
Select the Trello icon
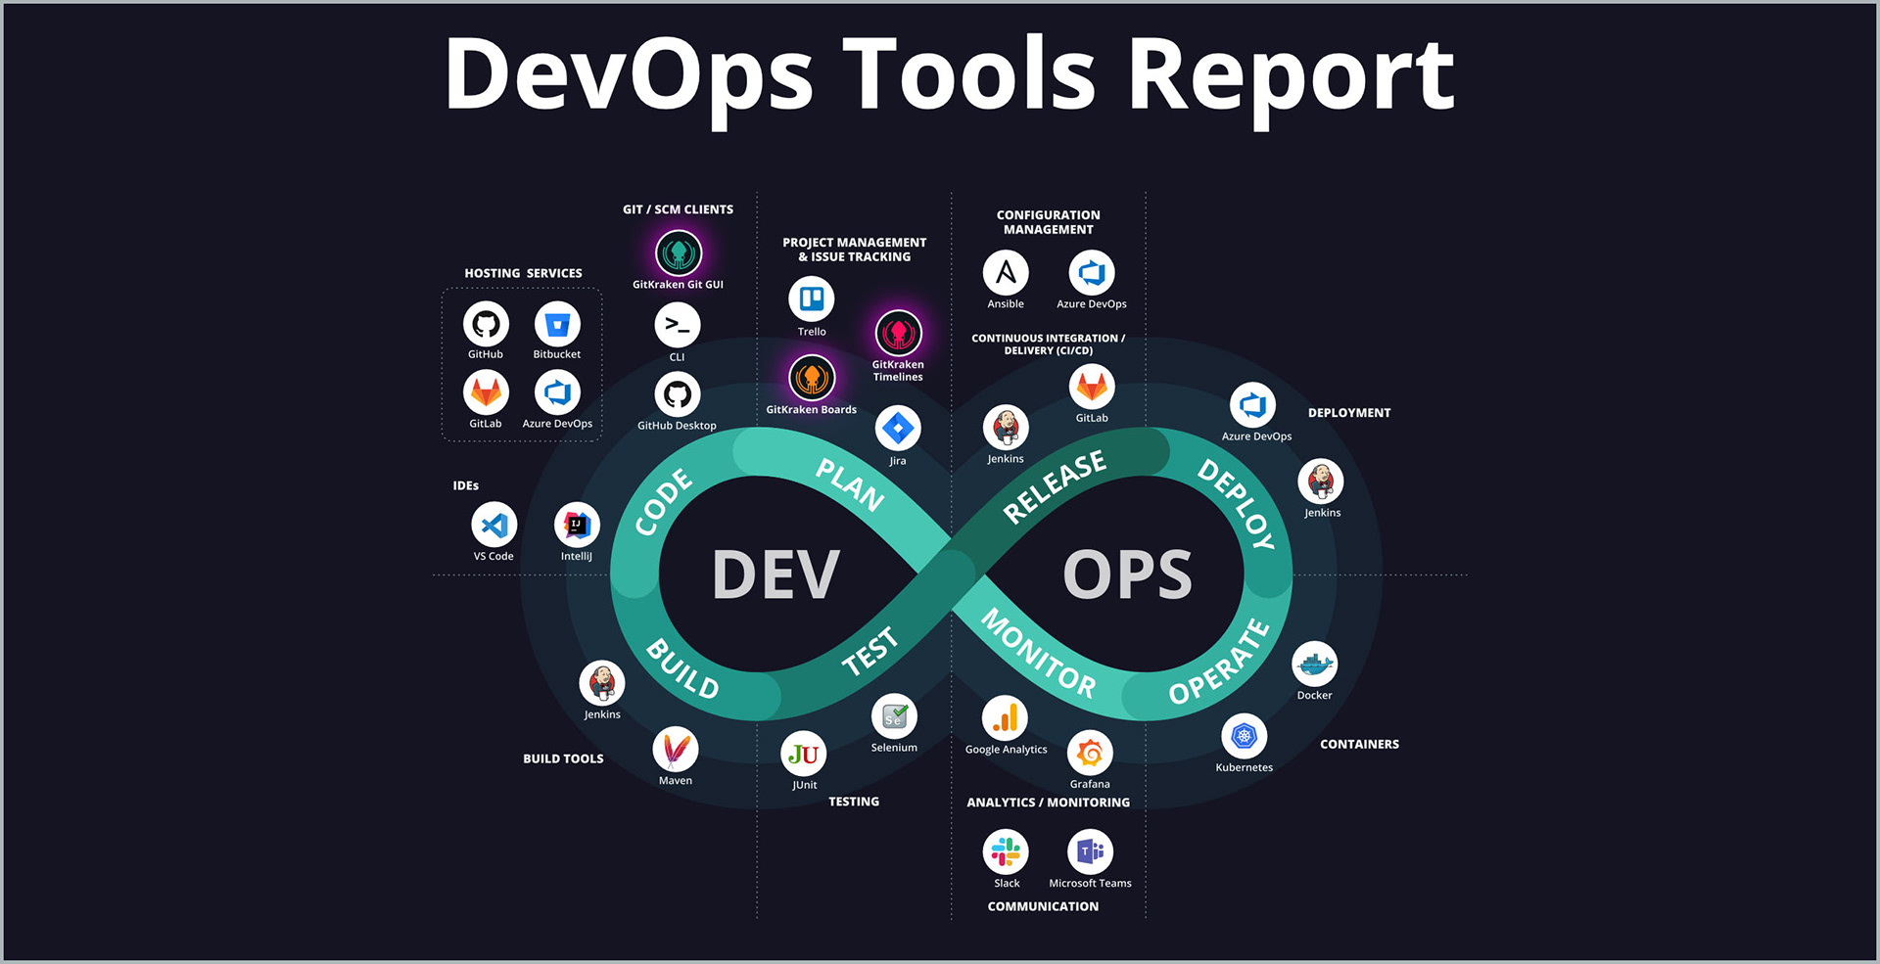pyautogui.click(x=812, y=298)
